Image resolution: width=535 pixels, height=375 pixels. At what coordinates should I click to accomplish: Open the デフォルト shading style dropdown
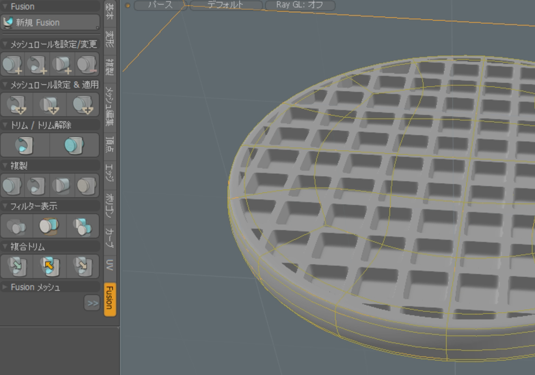coord(226,6)
